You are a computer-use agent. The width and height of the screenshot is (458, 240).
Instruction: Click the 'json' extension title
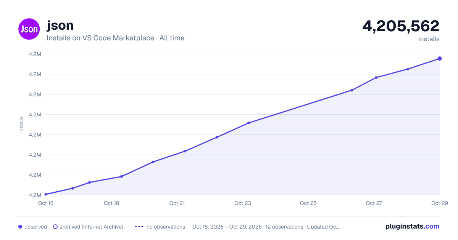(x=60, y=26)
